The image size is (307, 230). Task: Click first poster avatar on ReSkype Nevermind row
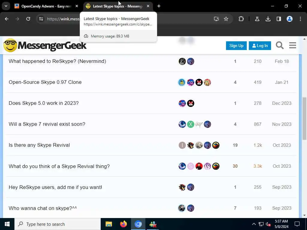182,61
